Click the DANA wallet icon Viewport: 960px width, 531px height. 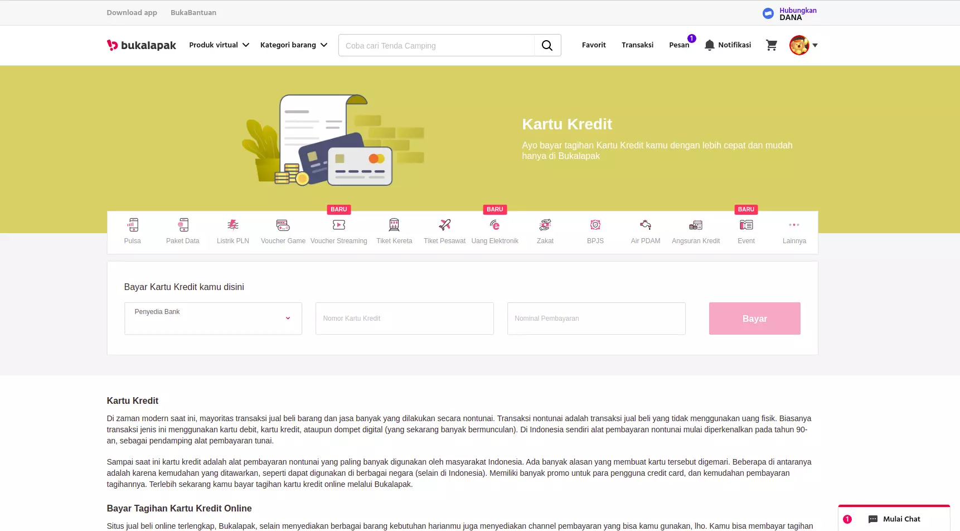[x=768, y=13]
